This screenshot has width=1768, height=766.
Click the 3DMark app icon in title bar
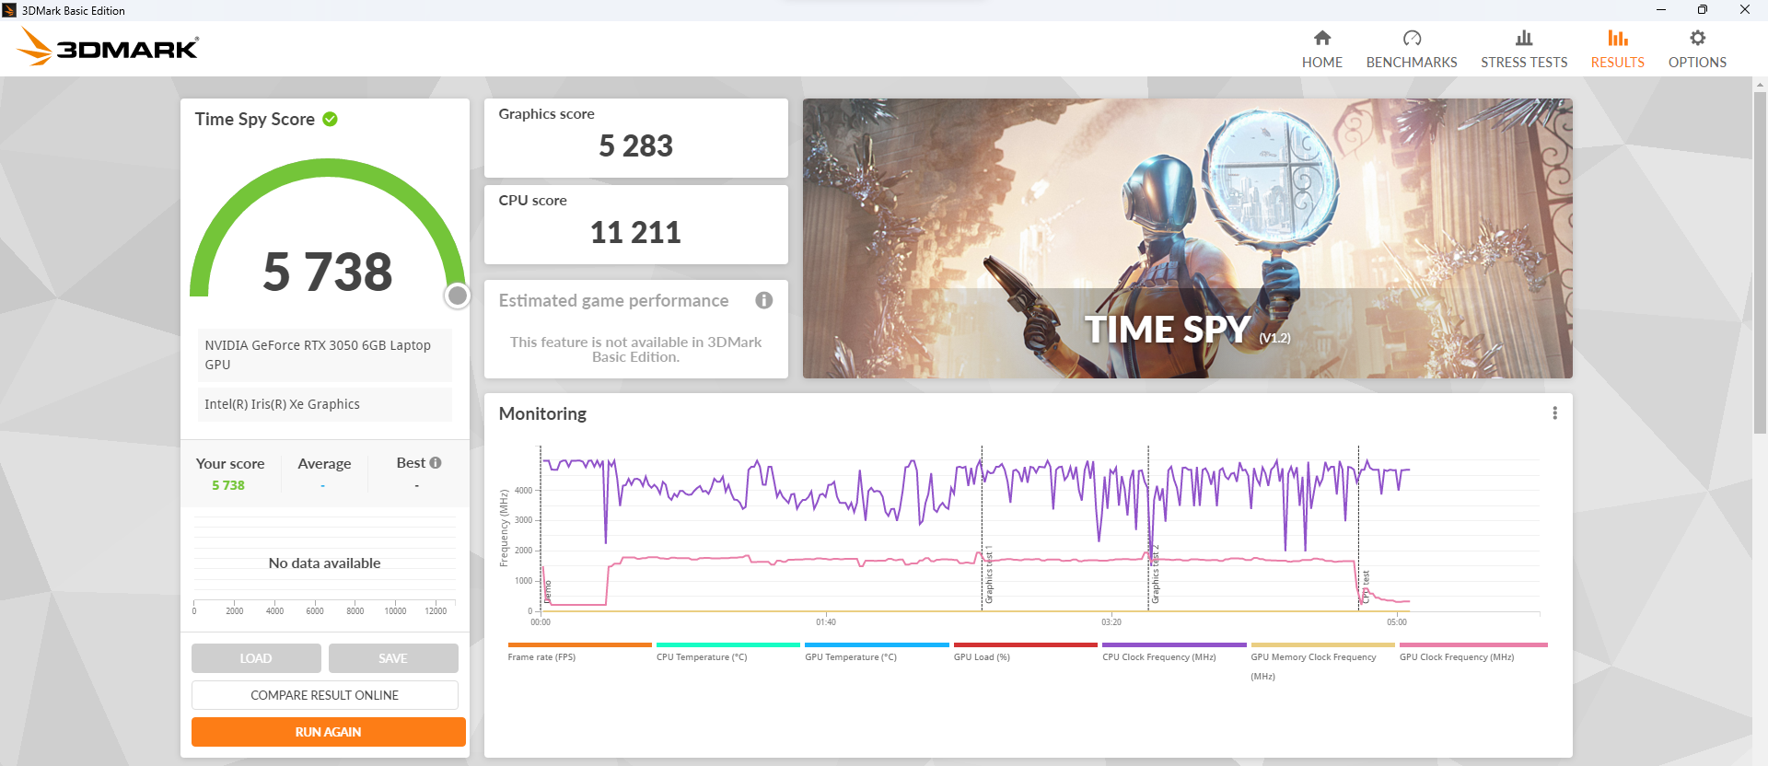click(9, 10)
